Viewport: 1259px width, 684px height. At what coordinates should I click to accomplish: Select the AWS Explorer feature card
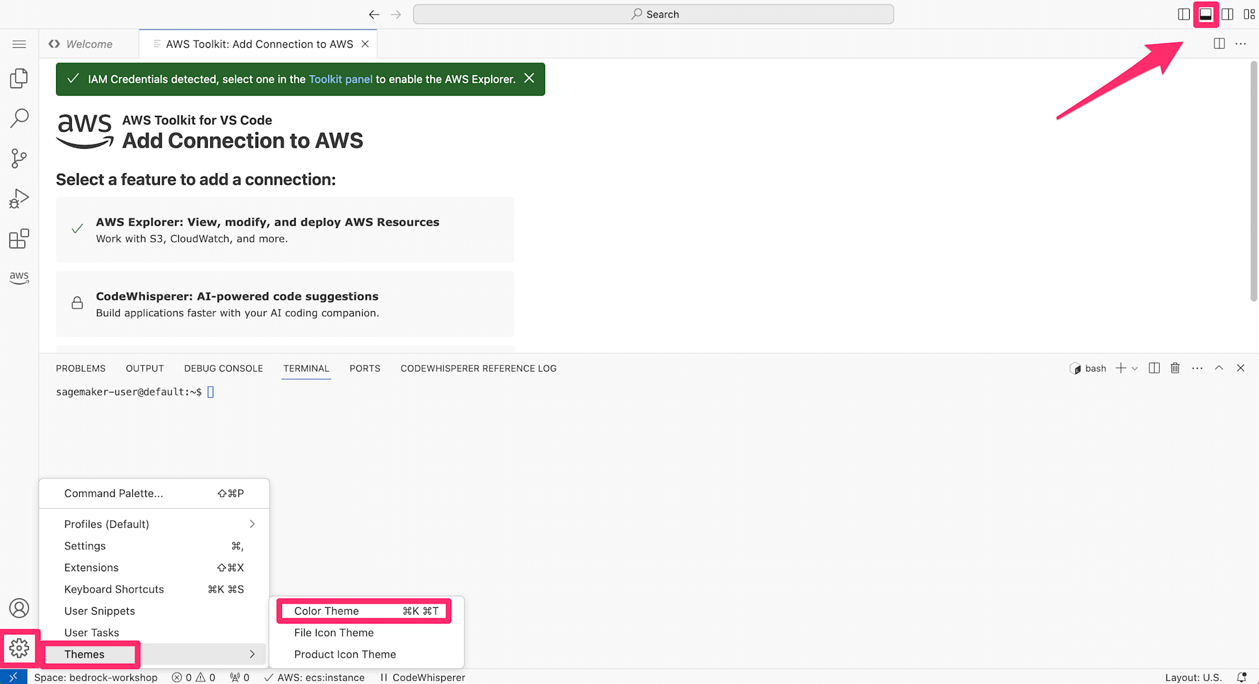point(285,230)
